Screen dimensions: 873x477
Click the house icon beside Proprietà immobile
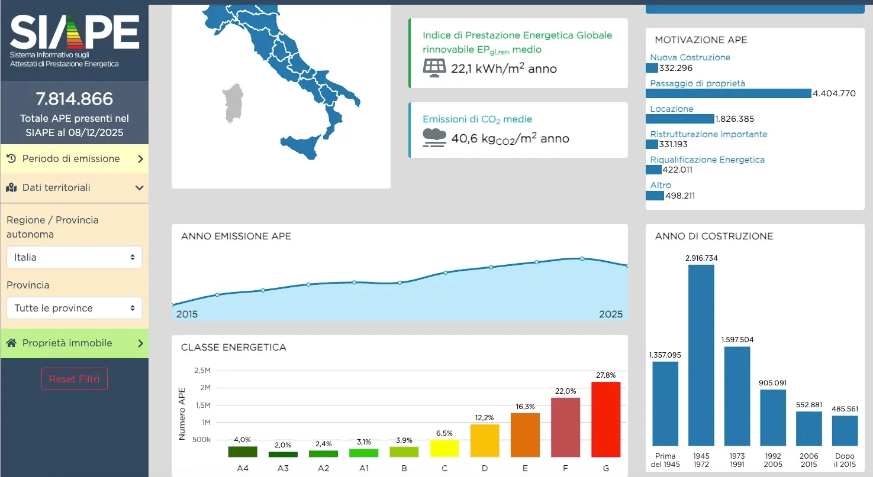point(11,343)
